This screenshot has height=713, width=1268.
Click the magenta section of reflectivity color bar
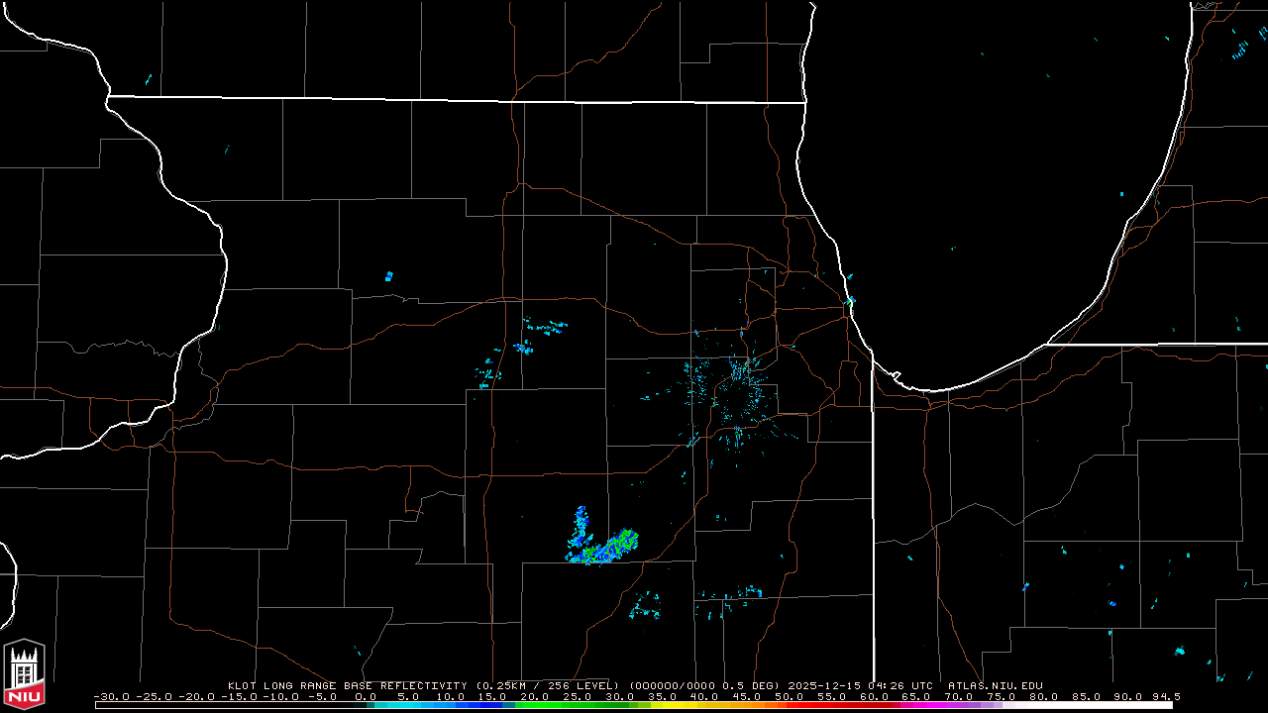pos(921,705)
